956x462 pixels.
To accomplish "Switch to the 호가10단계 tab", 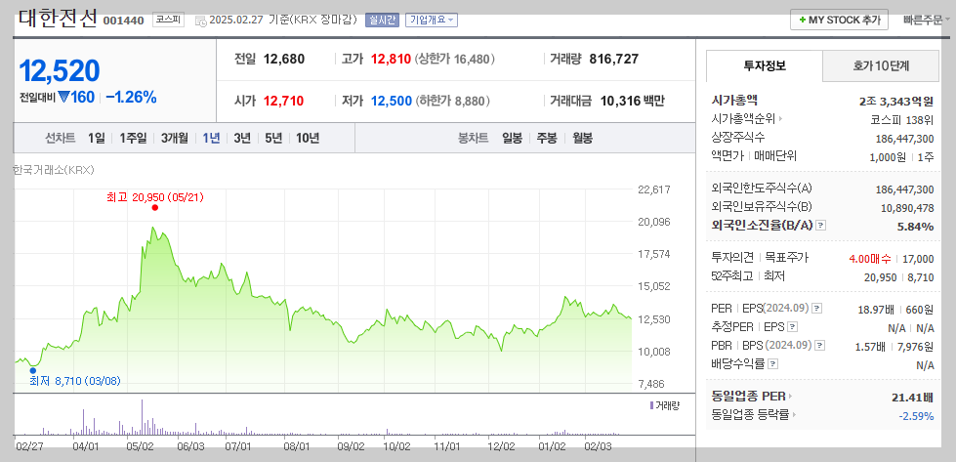I will 881,66.
